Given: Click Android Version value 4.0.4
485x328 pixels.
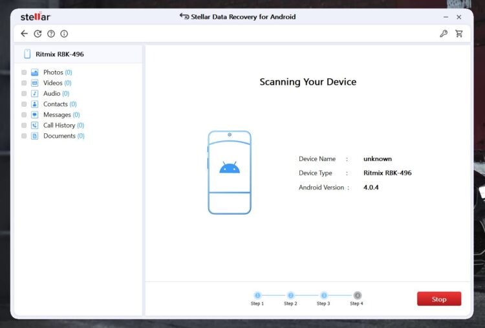Looking at the screenshot, I should [371, 187].
